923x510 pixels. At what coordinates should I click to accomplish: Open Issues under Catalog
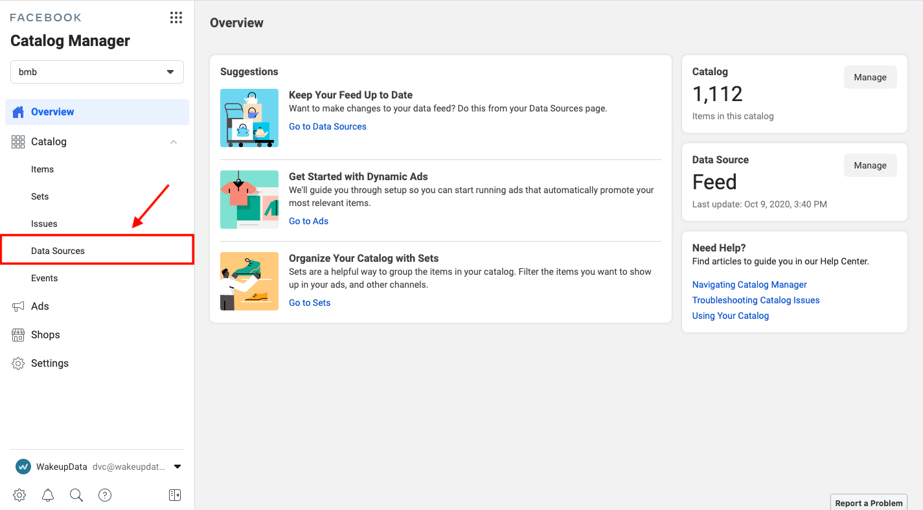tap(44, 224)
